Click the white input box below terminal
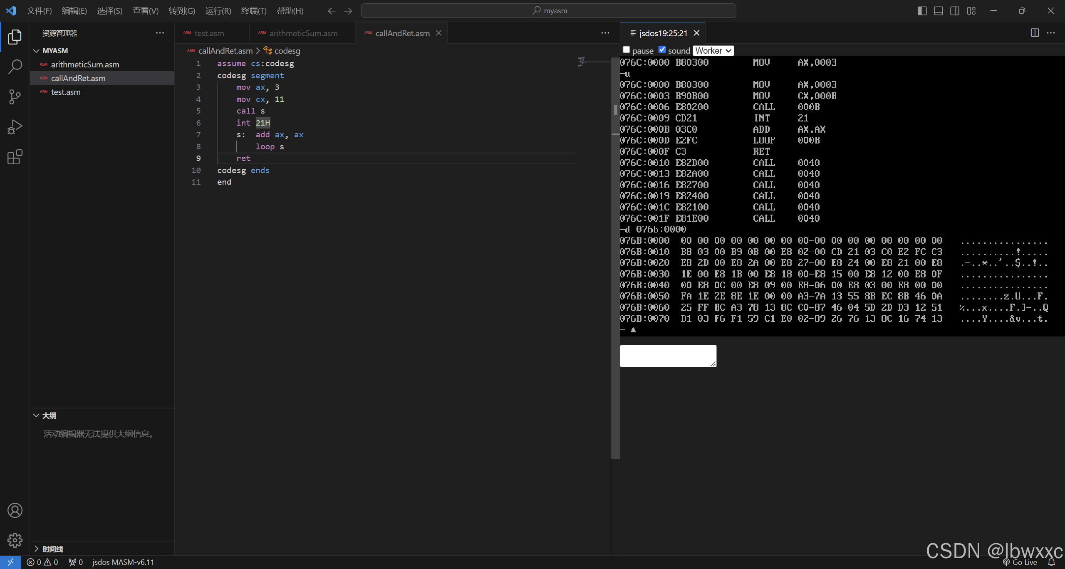 click(x=668, y=356)
